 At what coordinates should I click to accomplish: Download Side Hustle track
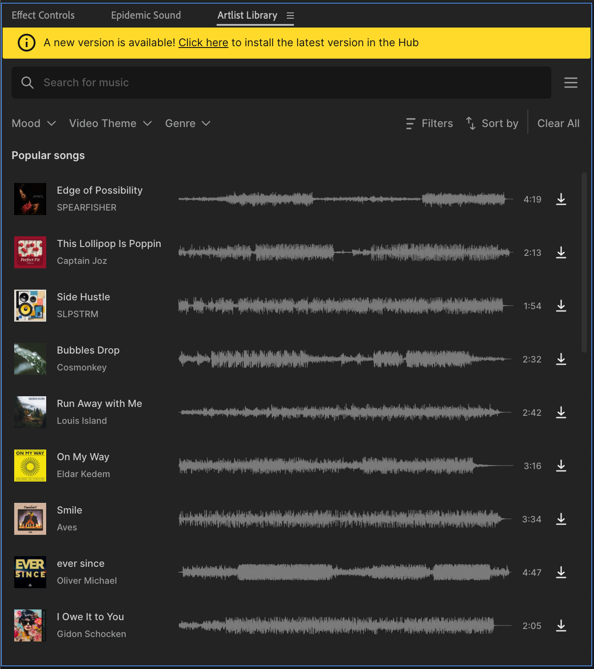pos(561,306)
